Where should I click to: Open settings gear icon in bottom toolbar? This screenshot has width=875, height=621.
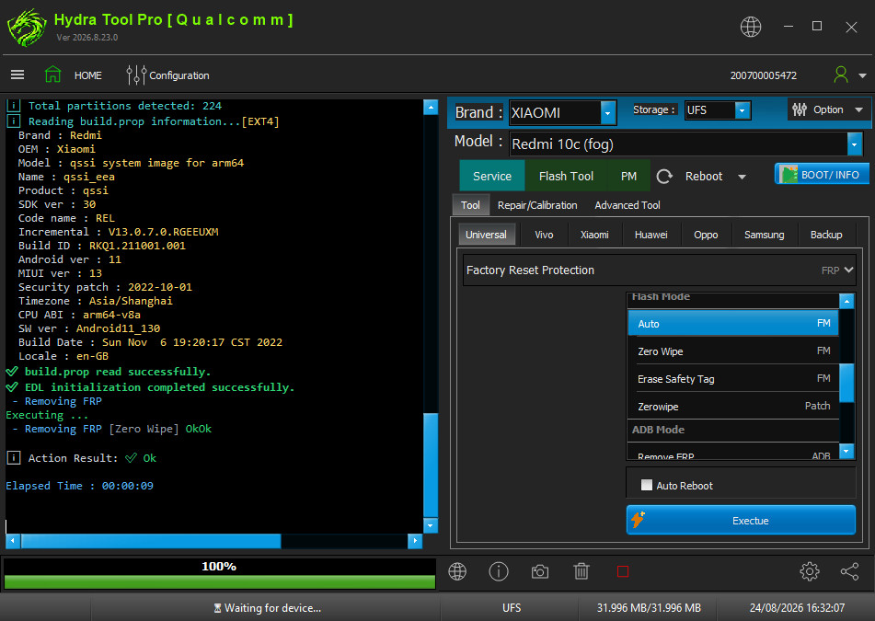click(809, 571)
